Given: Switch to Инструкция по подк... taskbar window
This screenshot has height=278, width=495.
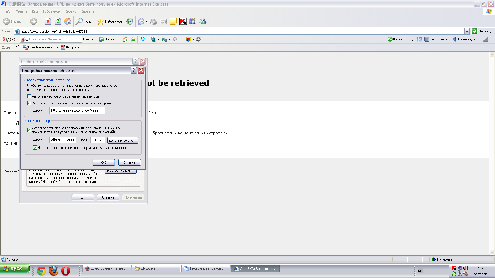Looking at the screenshot, I should 206,269.
